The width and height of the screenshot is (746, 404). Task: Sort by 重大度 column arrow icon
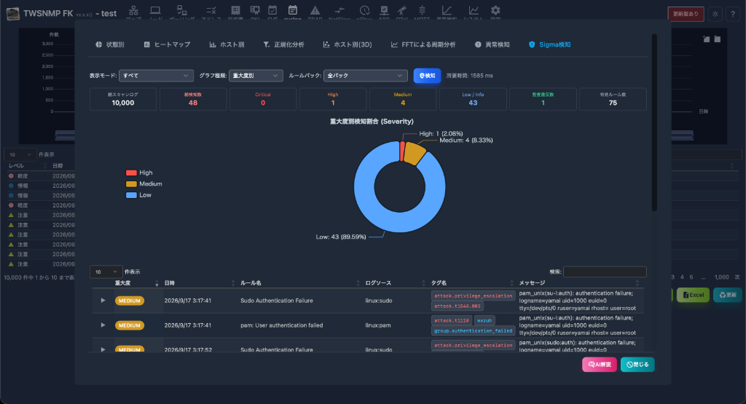click(157, 283)
